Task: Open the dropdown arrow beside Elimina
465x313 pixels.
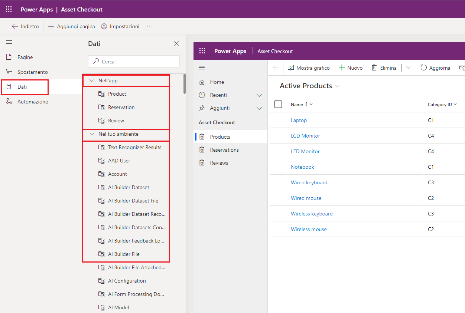Action: tap(408, 68)
